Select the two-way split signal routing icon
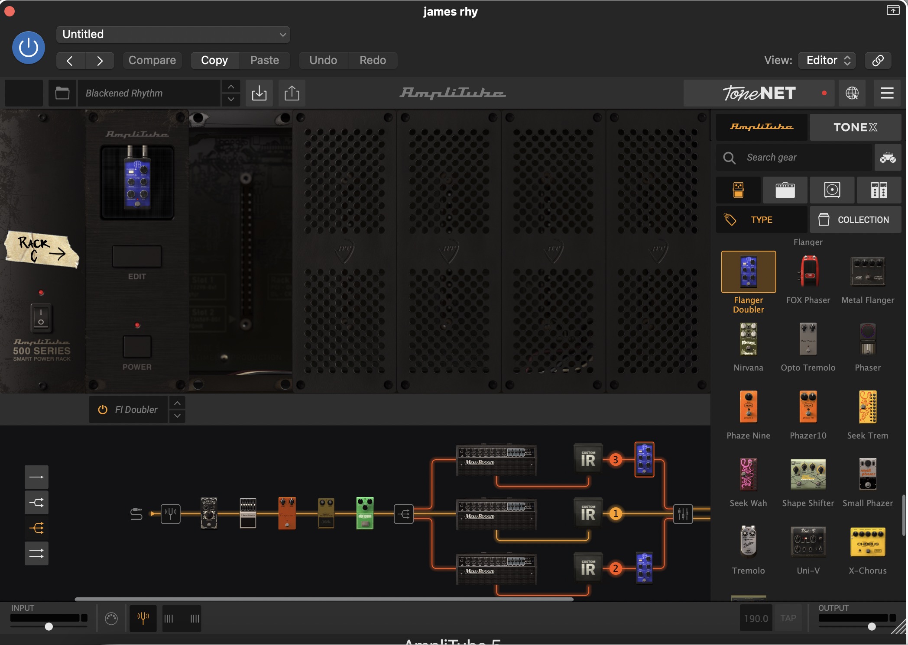Screen dimensions: 908x645 pos(36,503)
